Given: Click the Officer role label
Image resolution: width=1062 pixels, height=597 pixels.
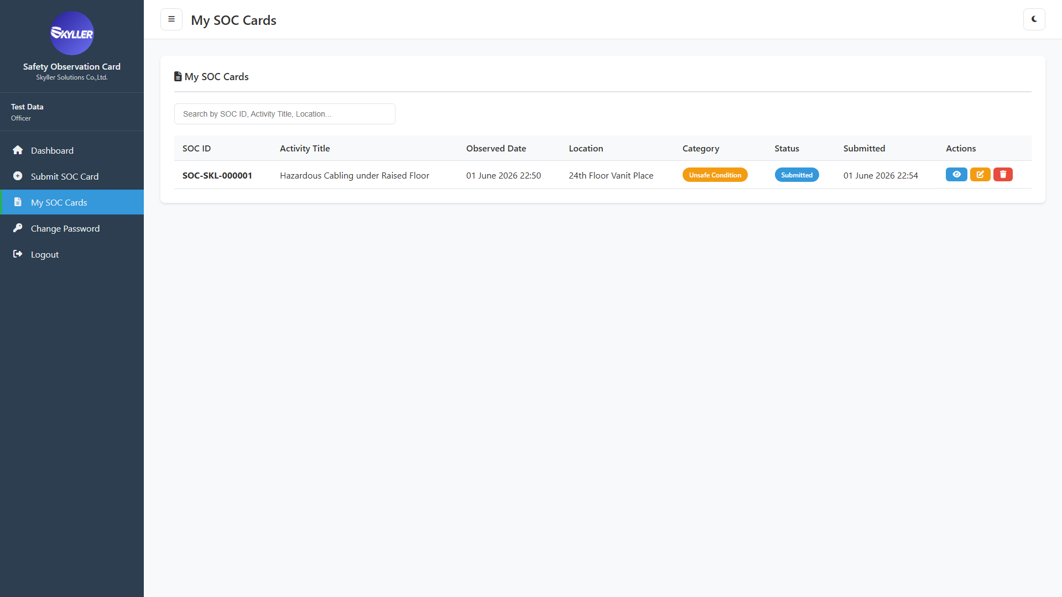Looking at the screenshot, I should (21, 118).
